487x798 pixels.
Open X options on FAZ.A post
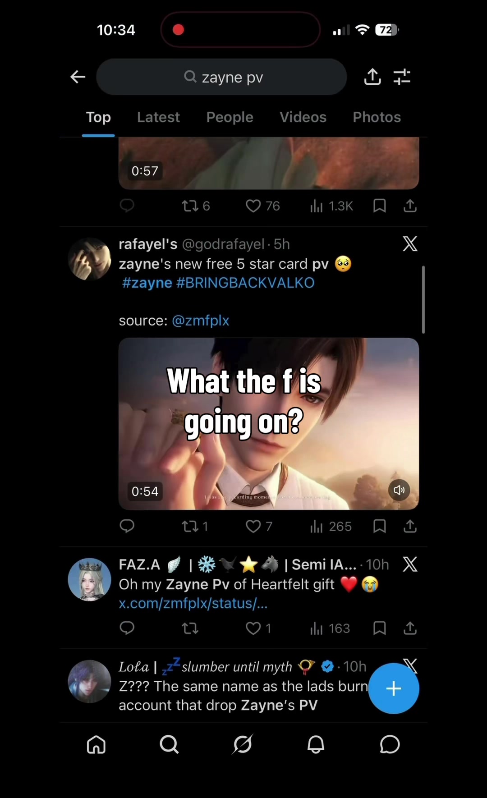tap(410, 564)
